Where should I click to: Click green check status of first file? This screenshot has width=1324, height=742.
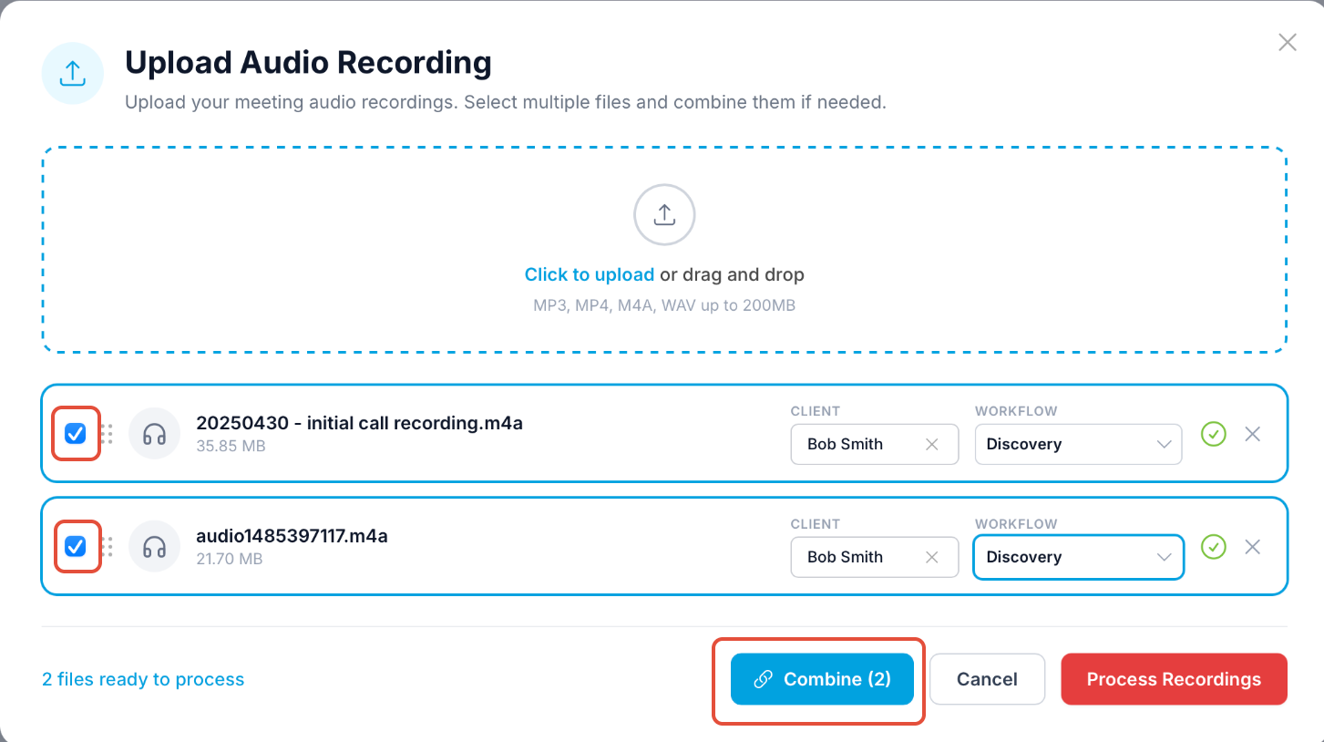pyautogui.click(x=1213, y=434)
